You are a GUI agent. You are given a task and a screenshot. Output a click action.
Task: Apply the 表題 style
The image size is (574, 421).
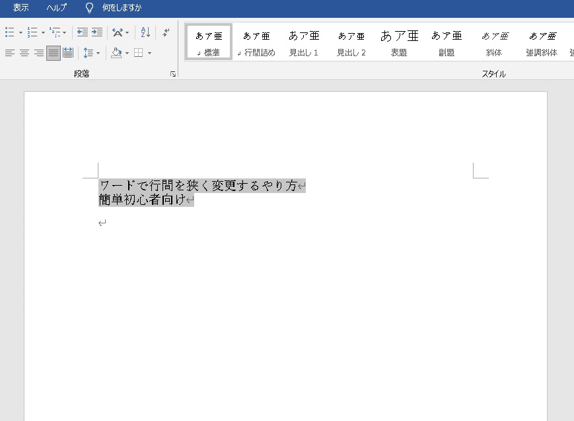click(399, 42)
